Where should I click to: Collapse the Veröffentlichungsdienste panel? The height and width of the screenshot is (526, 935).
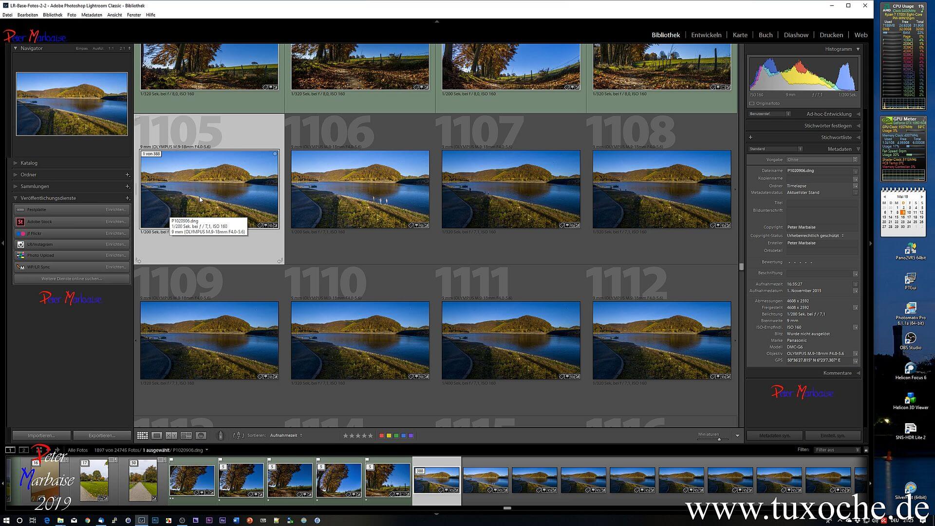click(16, 198)
